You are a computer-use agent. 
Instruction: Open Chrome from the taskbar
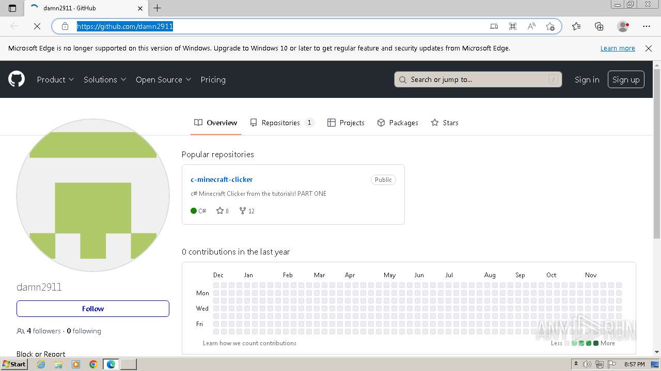(93, 364)
